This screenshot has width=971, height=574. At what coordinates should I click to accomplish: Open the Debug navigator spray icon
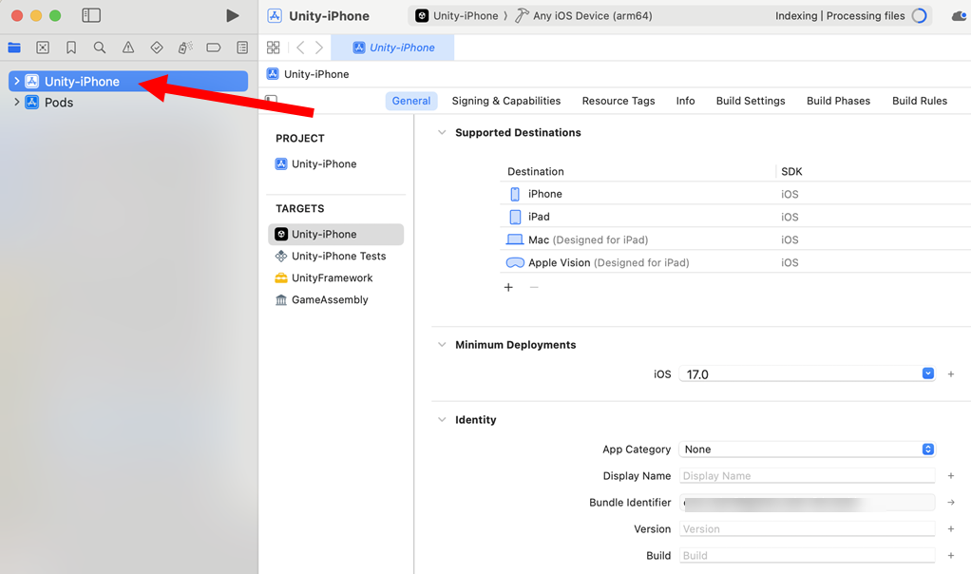coord(185,48)
